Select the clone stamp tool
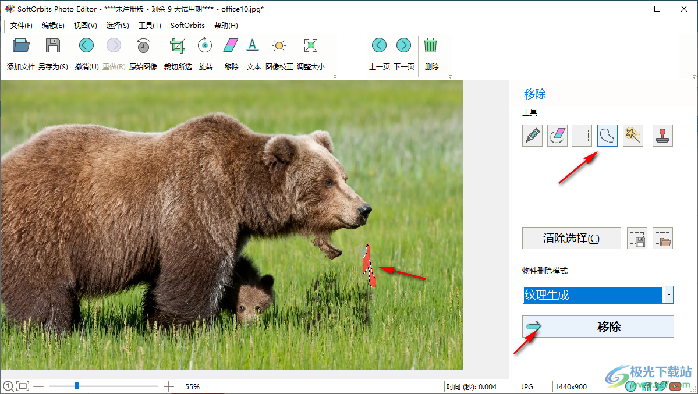This screenshot has height=394, width=698. point(662,135)
